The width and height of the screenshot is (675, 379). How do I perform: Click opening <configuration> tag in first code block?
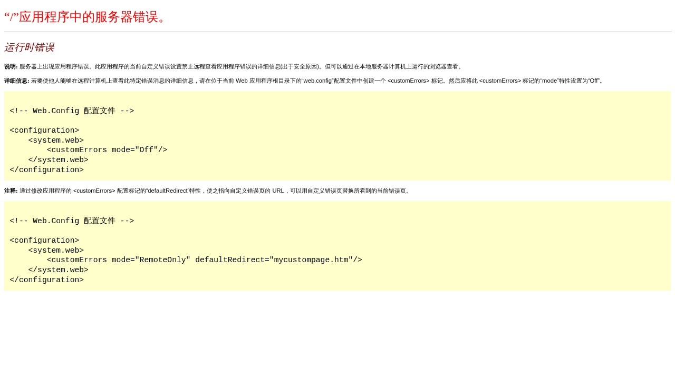tap(44, 131)
